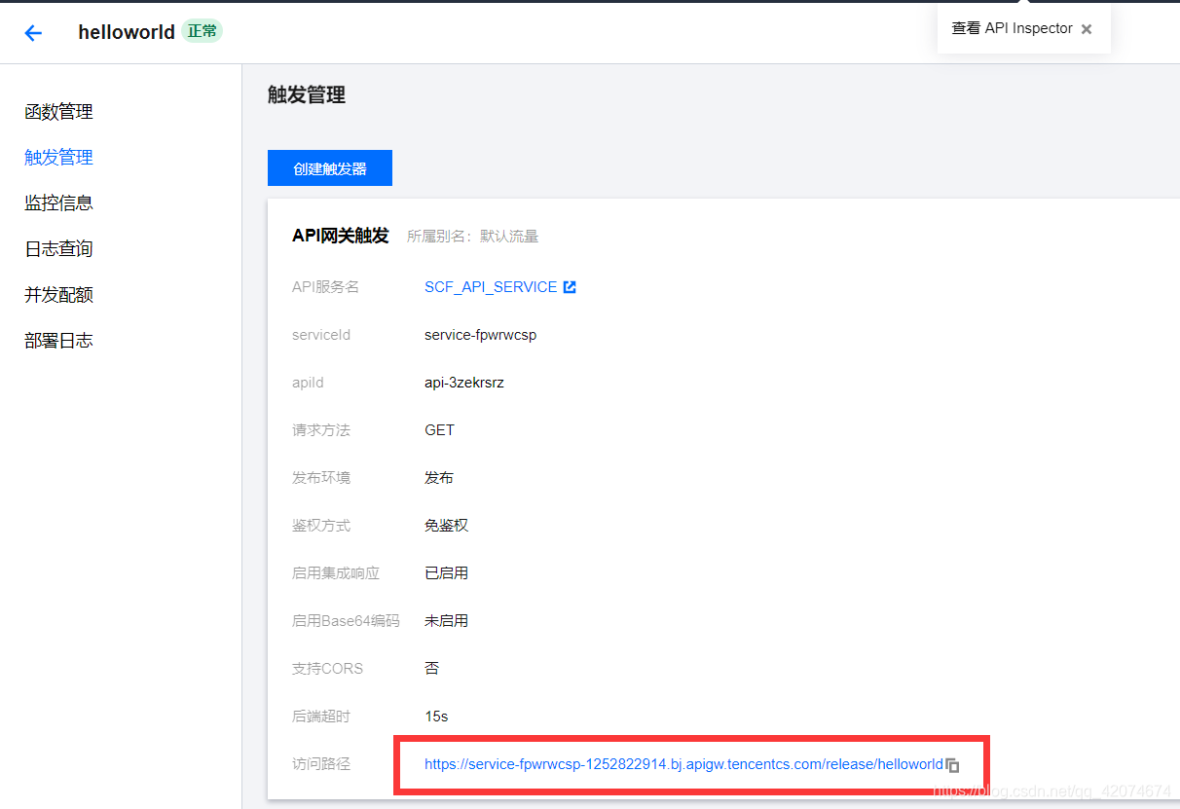Select 并发配额 from the left menu

click(58, 294)
